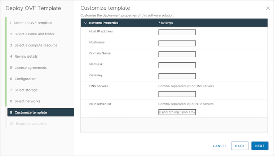The width and height of the screenshot is (274, 156).
Task: Focus the Hostname input box
Action: [177, 43]
